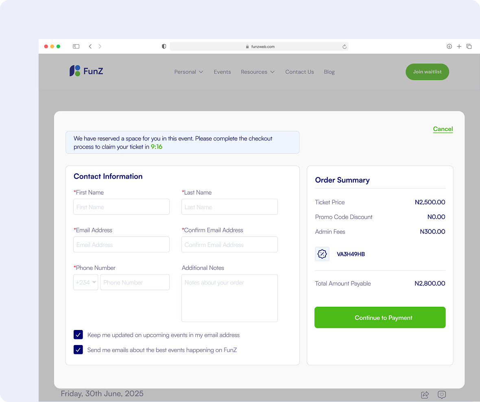480x402 pixels.
Task: Expand the Personal menu dropdown
Action: tap(189, 72)
